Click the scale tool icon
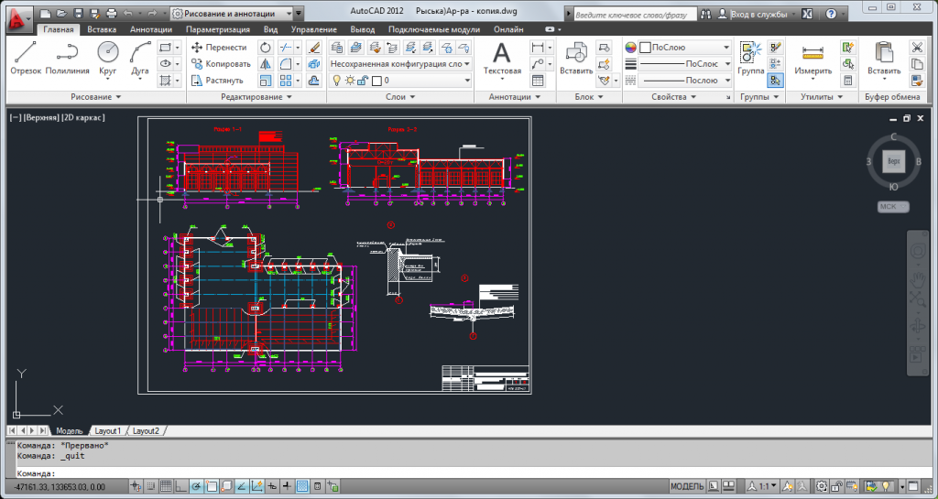 click(x=266, y=80)
